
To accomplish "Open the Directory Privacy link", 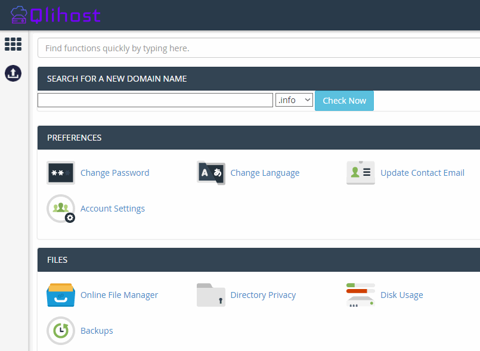I will coord(264,295).
